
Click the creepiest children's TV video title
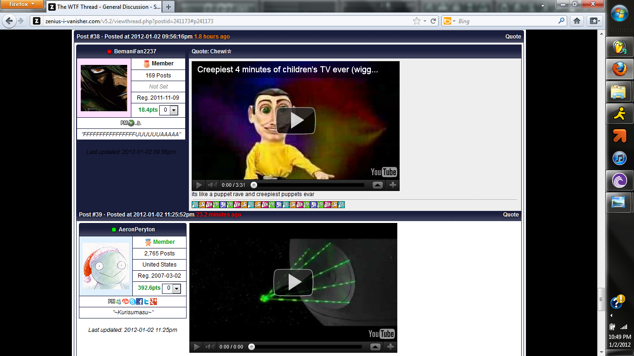(x=287, y=70)
